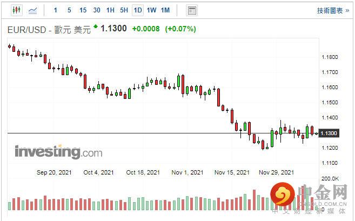Click the Sep 20, 2021 date label
The height and width of the screenshot is (221, 355).
[x=54, y=172]
